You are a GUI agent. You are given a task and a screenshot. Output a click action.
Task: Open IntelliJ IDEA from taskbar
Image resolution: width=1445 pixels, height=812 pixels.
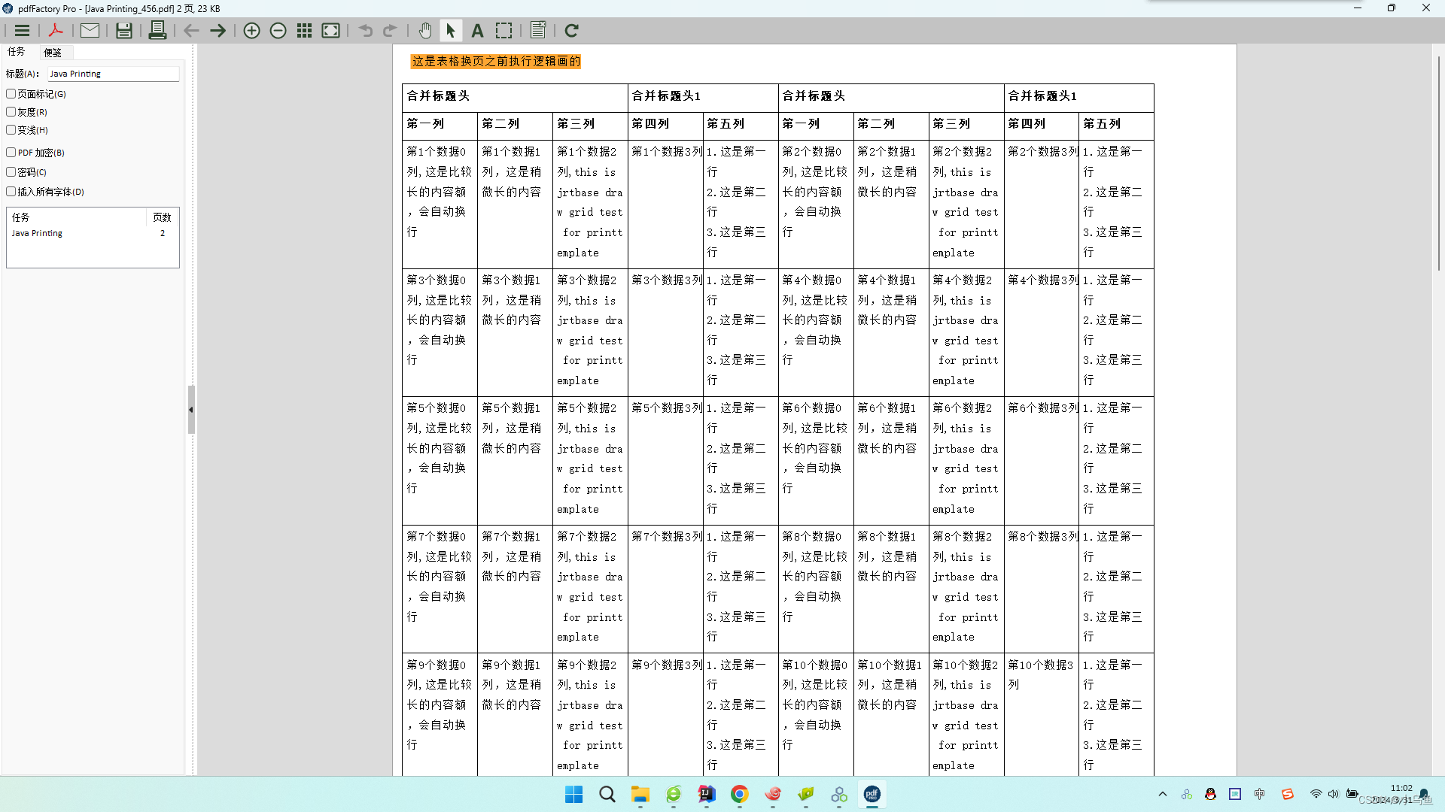click(x=707, y=794)
